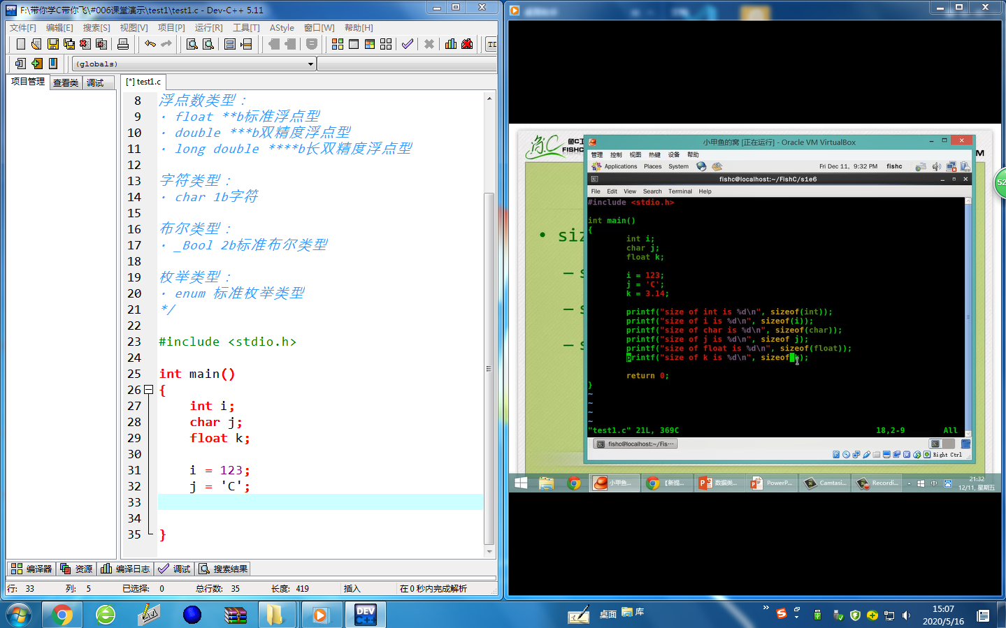Image resolution: width=1006 pixels, height=628 pixels.
Task: Run syntax check with the purple checkmark
Action: pos(408,44)
